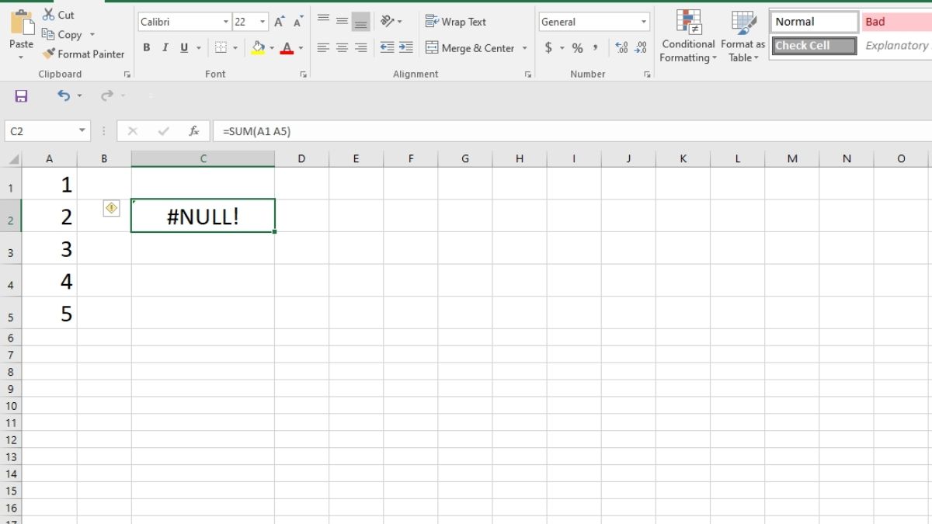Apply the Bad cell style
The image size is (932, 524).
click(x=892, y=21)
